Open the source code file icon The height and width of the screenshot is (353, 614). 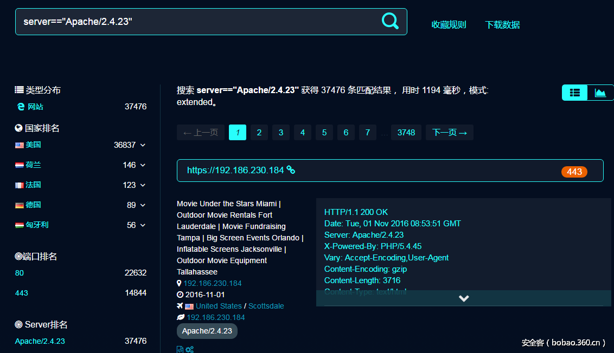click(x=180, y=349)
